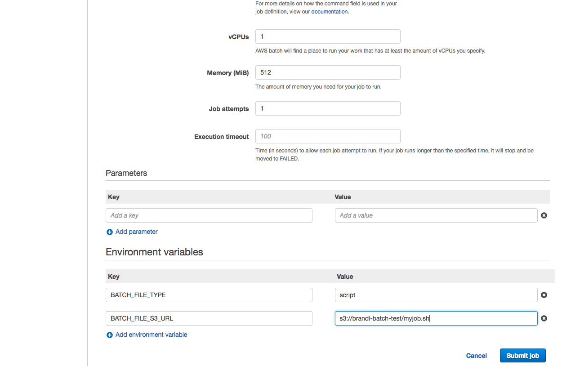Click the s3://brandi-batch-test/myjob.sh value field
Image resolution: width=562 pixels, height=366 pixels.
click(436, 318)
